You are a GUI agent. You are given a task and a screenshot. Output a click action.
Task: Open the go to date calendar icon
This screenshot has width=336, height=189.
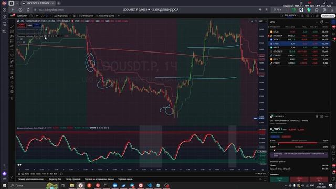[x=61, y=174]
